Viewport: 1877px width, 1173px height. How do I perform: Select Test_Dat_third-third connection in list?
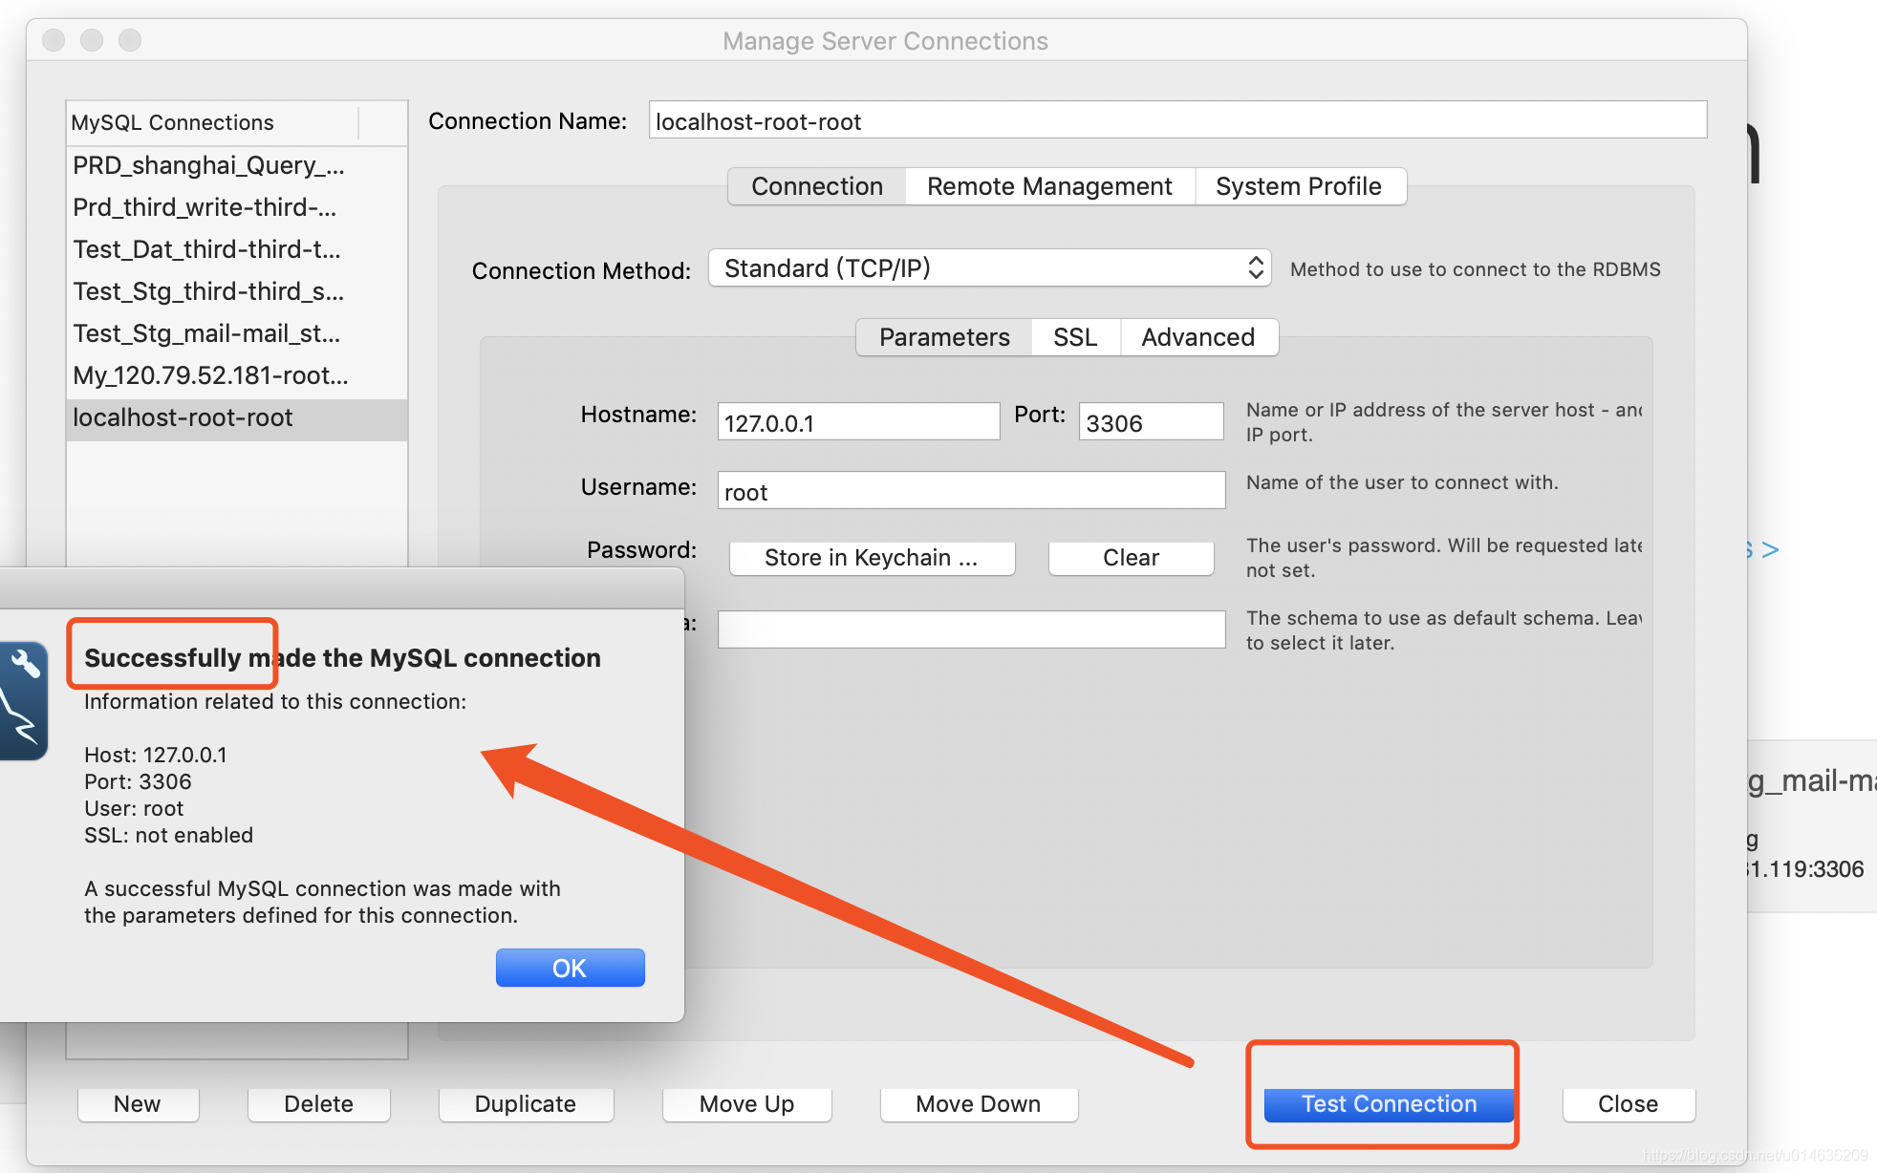(x=237, y=249)
